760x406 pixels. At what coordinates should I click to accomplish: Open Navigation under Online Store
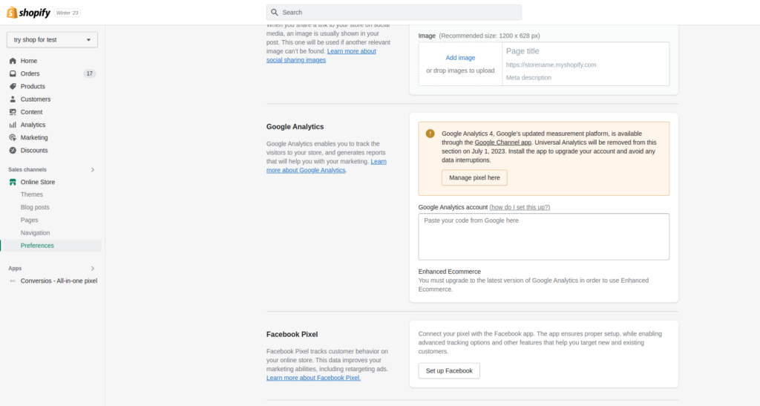pos(35,233)
